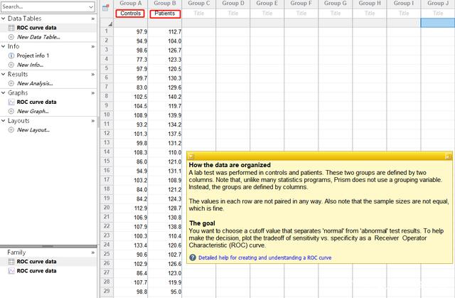Click the plus icon beside New Layout
Screen dimensions: 455x298
(x=11, y=129)
